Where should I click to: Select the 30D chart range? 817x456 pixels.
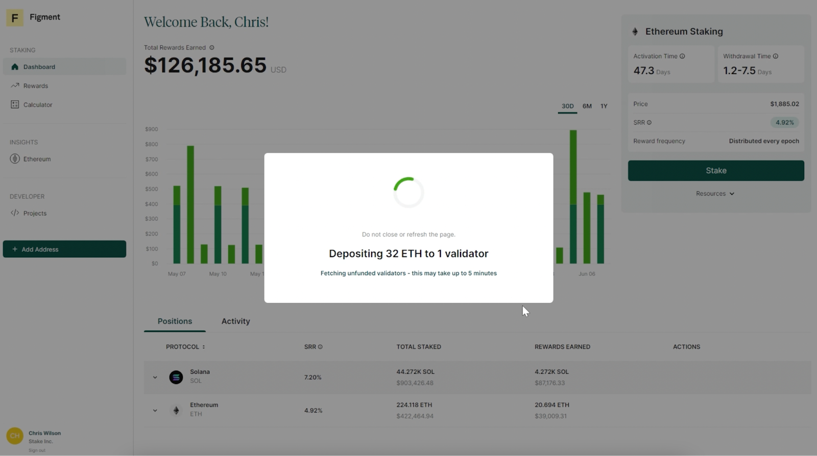coord(568,106)
